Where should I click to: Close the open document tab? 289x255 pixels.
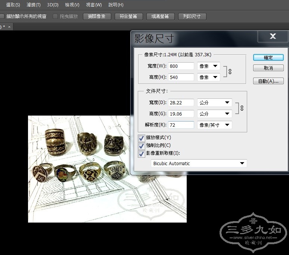coord(9,27)
